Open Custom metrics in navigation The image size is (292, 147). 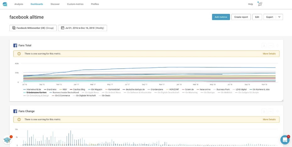point(75,4)
